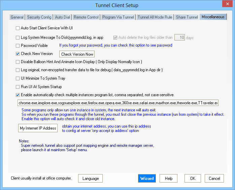Screen dimensions: 235x190
Task: Open the Auto Dial tab
Action: (x=63, y=17)
